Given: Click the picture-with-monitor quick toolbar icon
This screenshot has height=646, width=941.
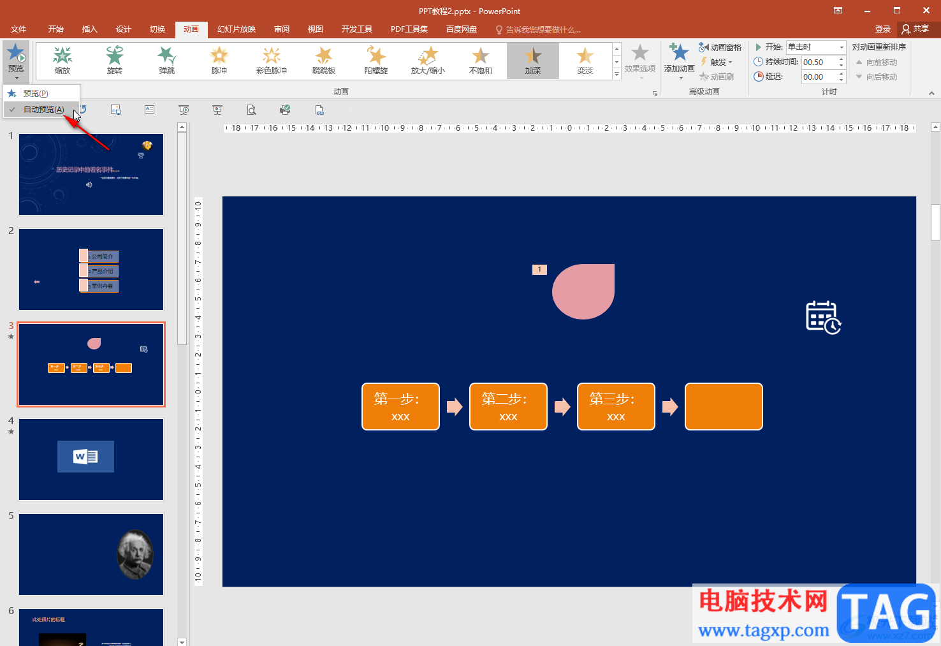Looking at the screenshot, I should [x=116, y=110].
